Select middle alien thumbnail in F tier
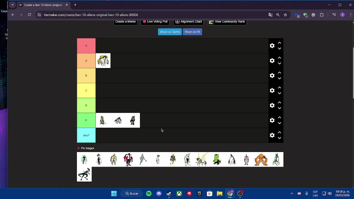354x199 pixels. pyautogui.click(x=118, y=120)
